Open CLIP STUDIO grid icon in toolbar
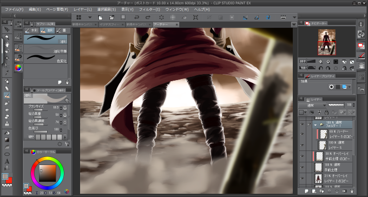The width and height of the screenshot is (368, 197). [x=79, y=17]
